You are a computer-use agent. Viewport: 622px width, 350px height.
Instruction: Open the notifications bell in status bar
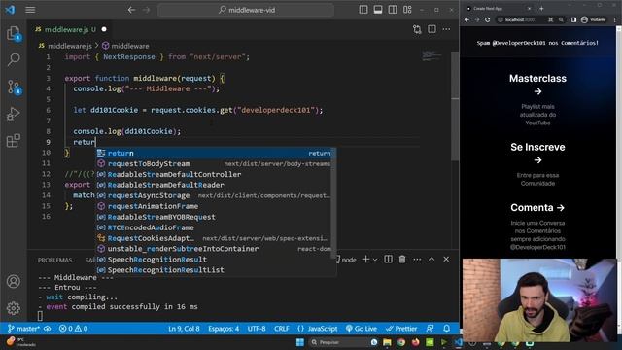(447, 329)
